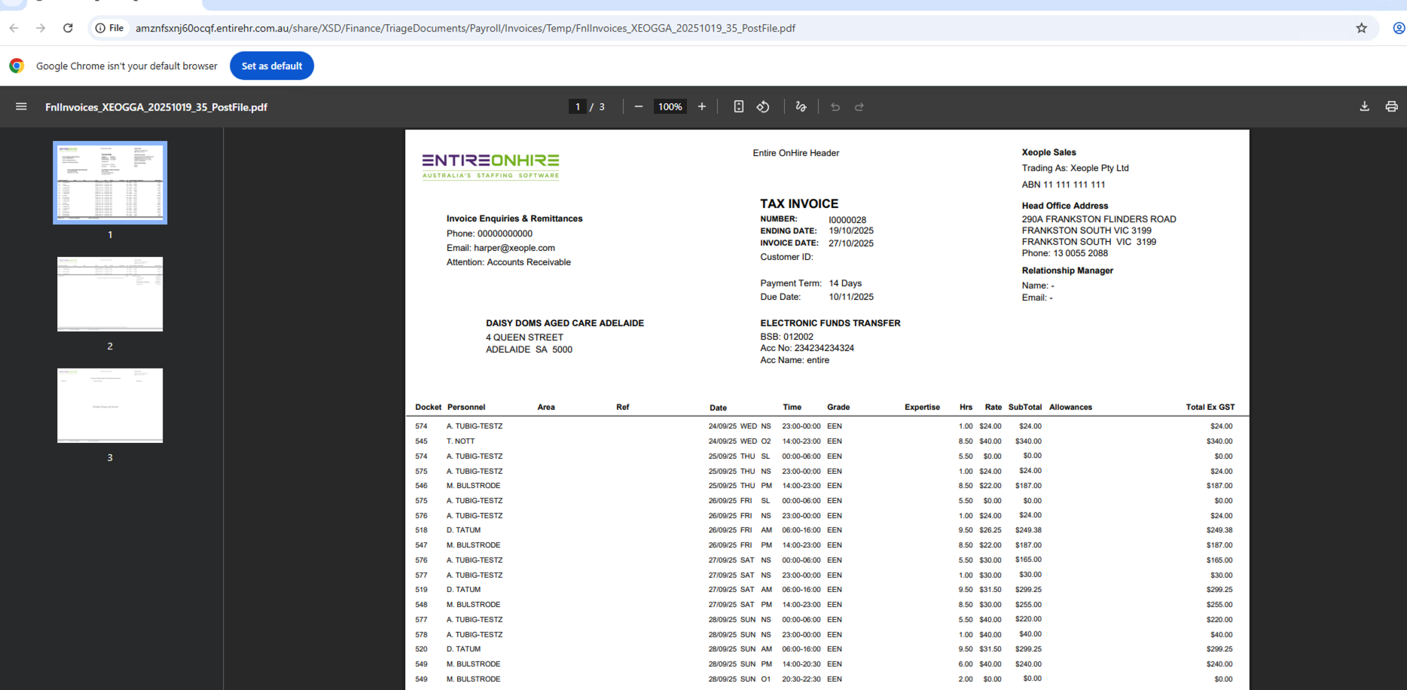
Task: Click the browser back arrow
Action: (x=14, y=28)
